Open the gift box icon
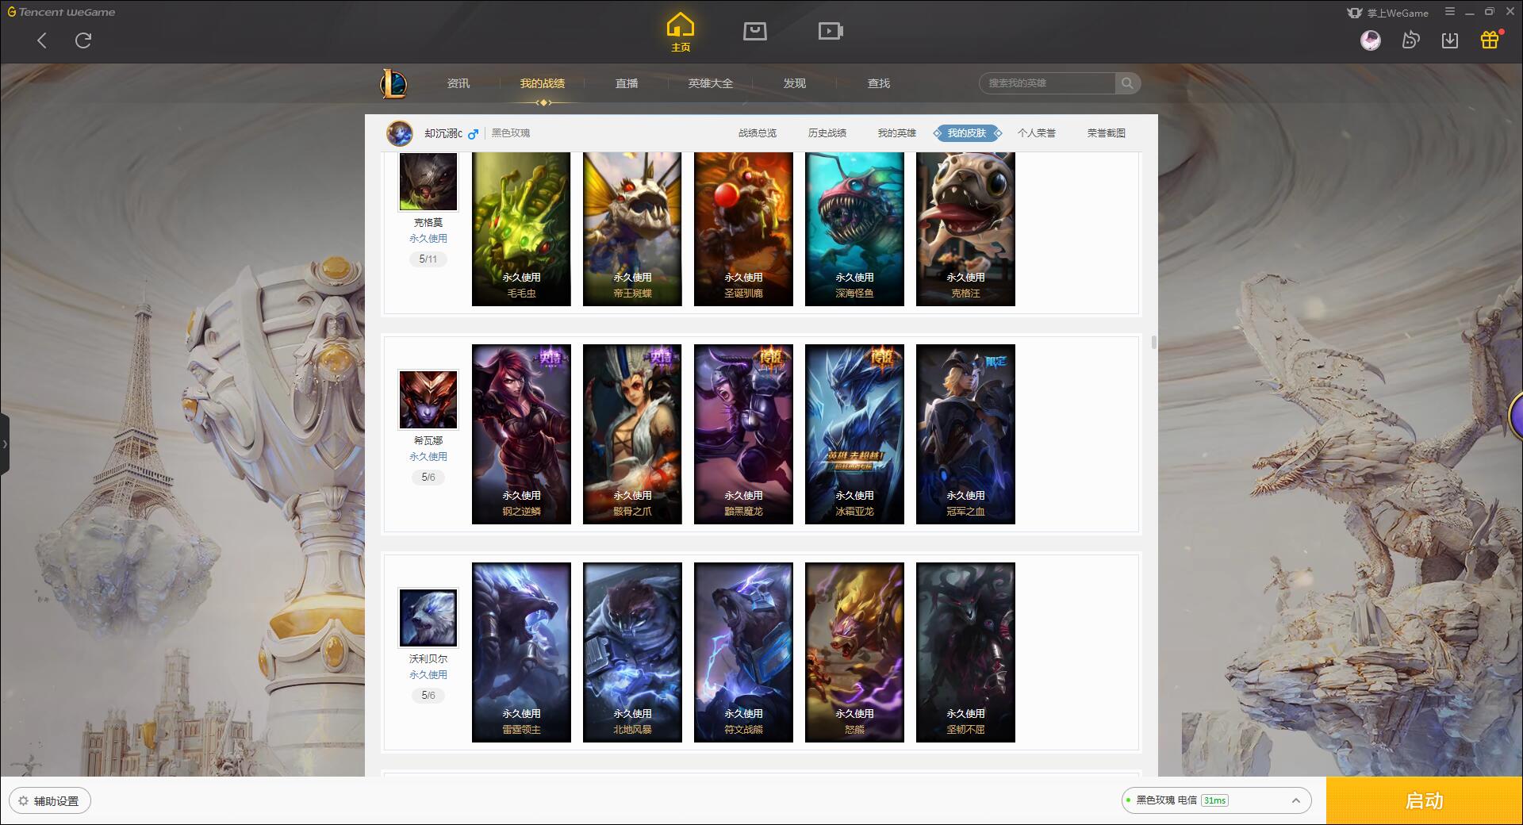 1490,40
